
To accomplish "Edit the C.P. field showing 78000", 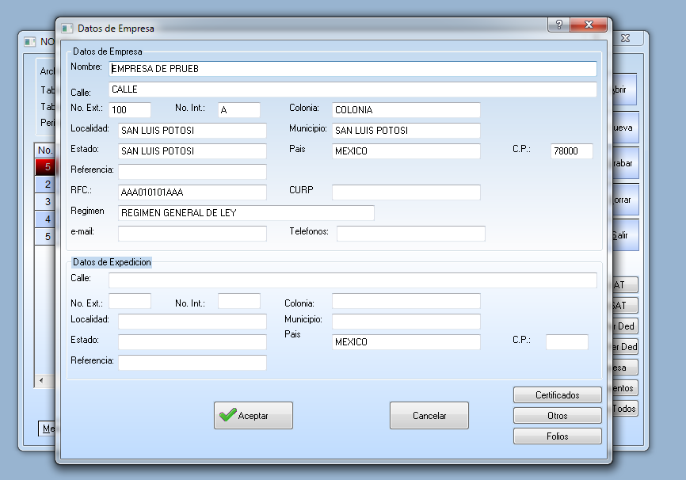I will 571,151.
